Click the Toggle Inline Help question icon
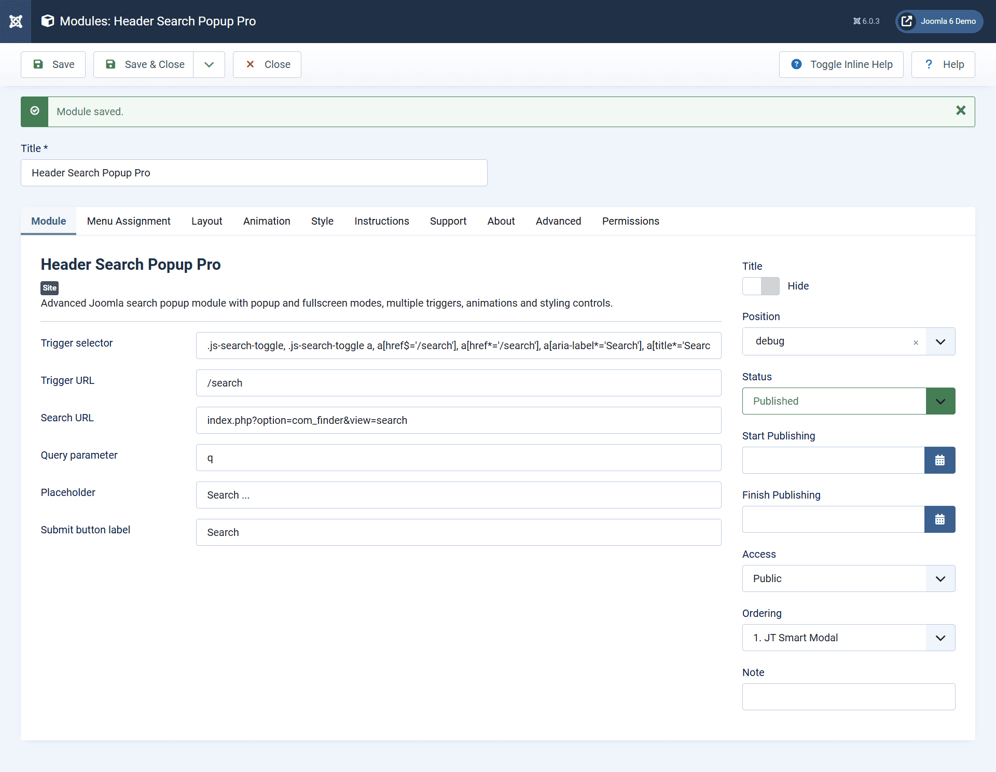 tap(797, 64)
